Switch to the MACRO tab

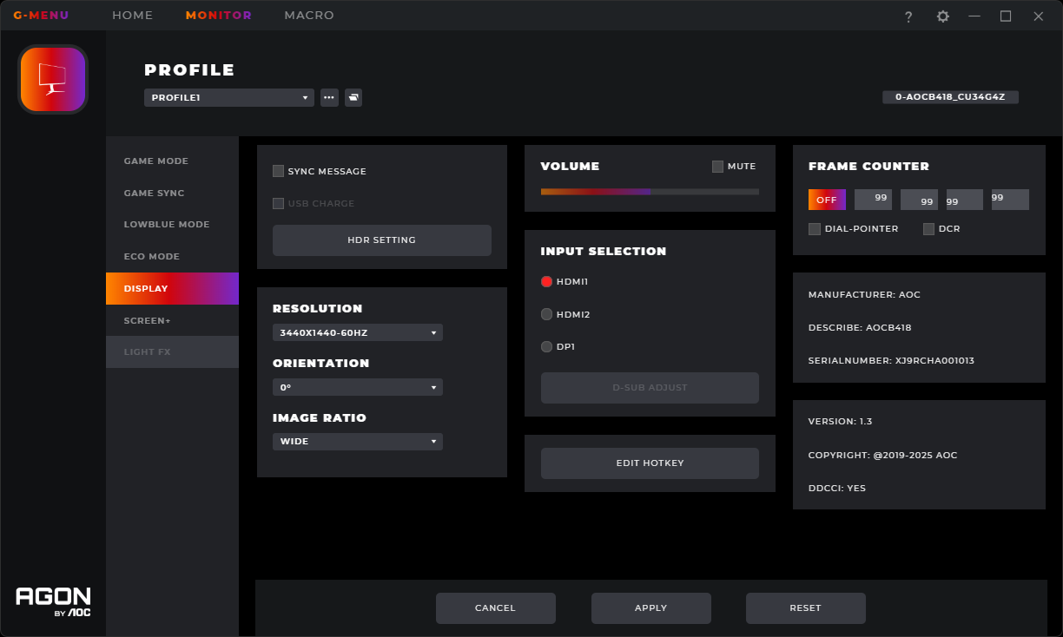coord(309,16)
